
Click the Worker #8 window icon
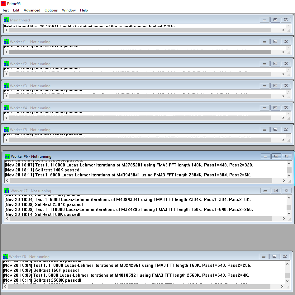[5, 256]
